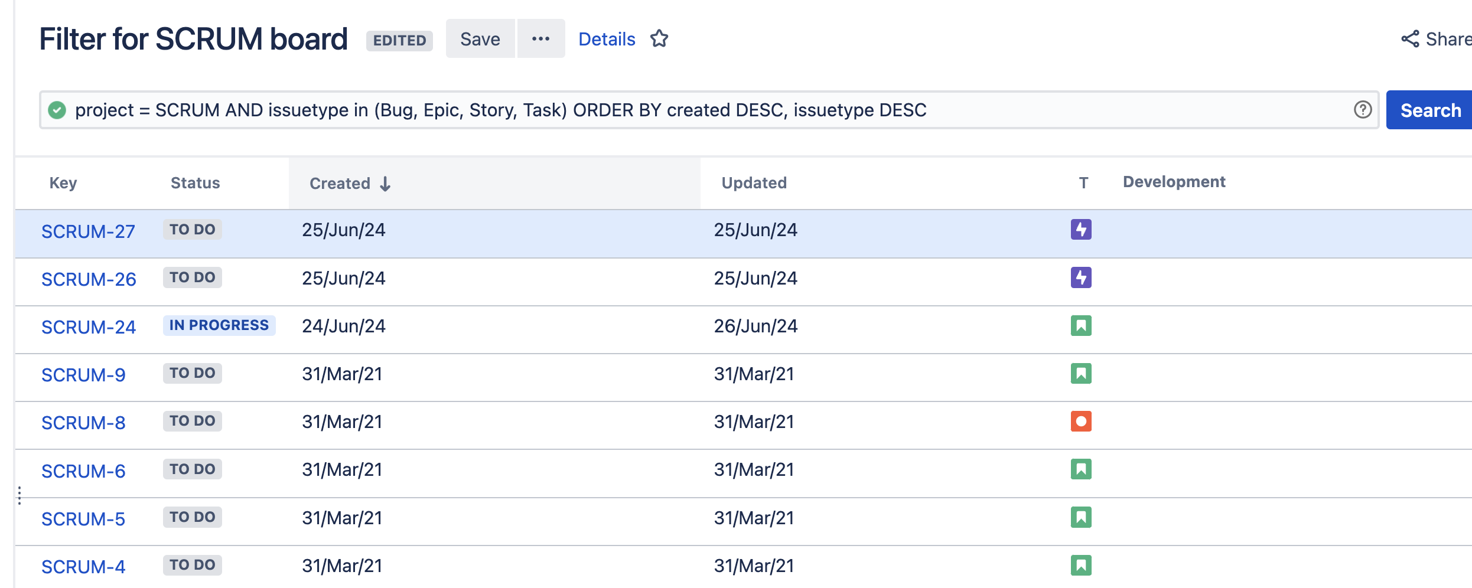This screenshot has width=1472, height=588.
Task: Click the green valid-query checkmark icon
Action: [57, 110]
